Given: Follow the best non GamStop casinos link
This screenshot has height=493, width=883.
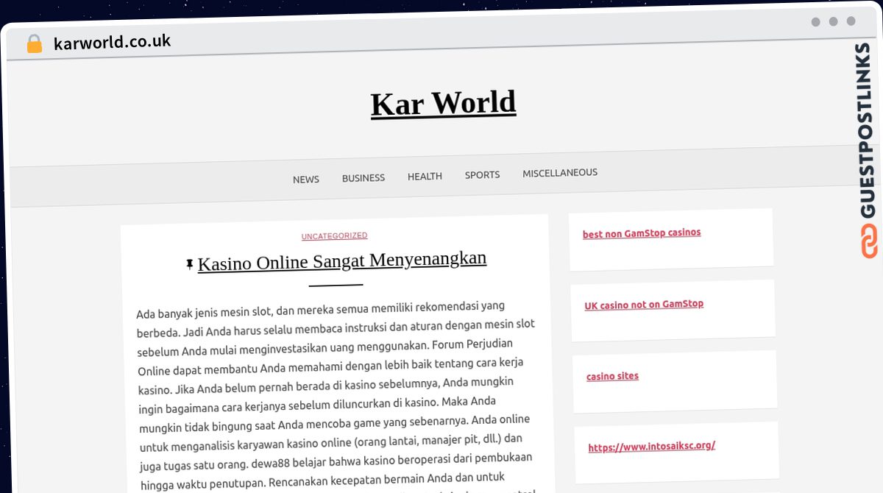Looking at the screenshot, I should [642, 233].
